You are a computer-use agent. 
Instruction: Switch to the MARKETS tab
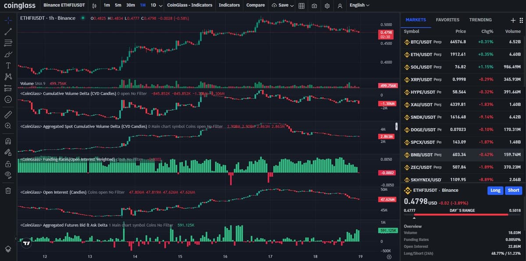tap(416, 20)
